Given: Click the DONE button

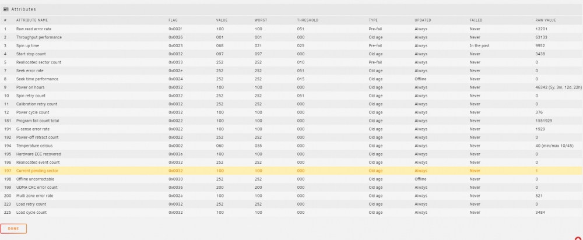Looking at the screenshot, I should coord(13,228).
